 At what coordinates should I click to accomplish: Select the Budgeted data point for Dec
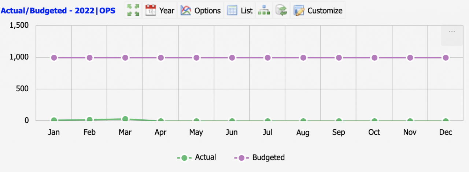446,58
